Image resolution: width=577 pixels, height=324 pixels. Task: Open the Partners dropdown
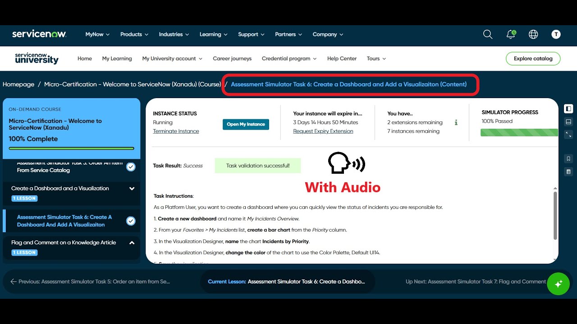(x=288, y=34)
